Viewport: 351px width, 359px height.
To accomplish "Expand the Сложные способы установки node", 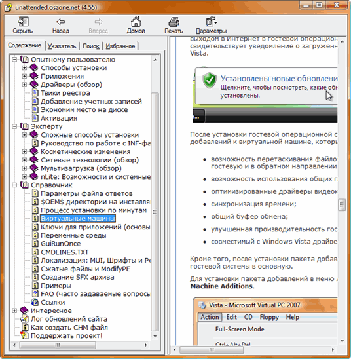I will 24,135.
